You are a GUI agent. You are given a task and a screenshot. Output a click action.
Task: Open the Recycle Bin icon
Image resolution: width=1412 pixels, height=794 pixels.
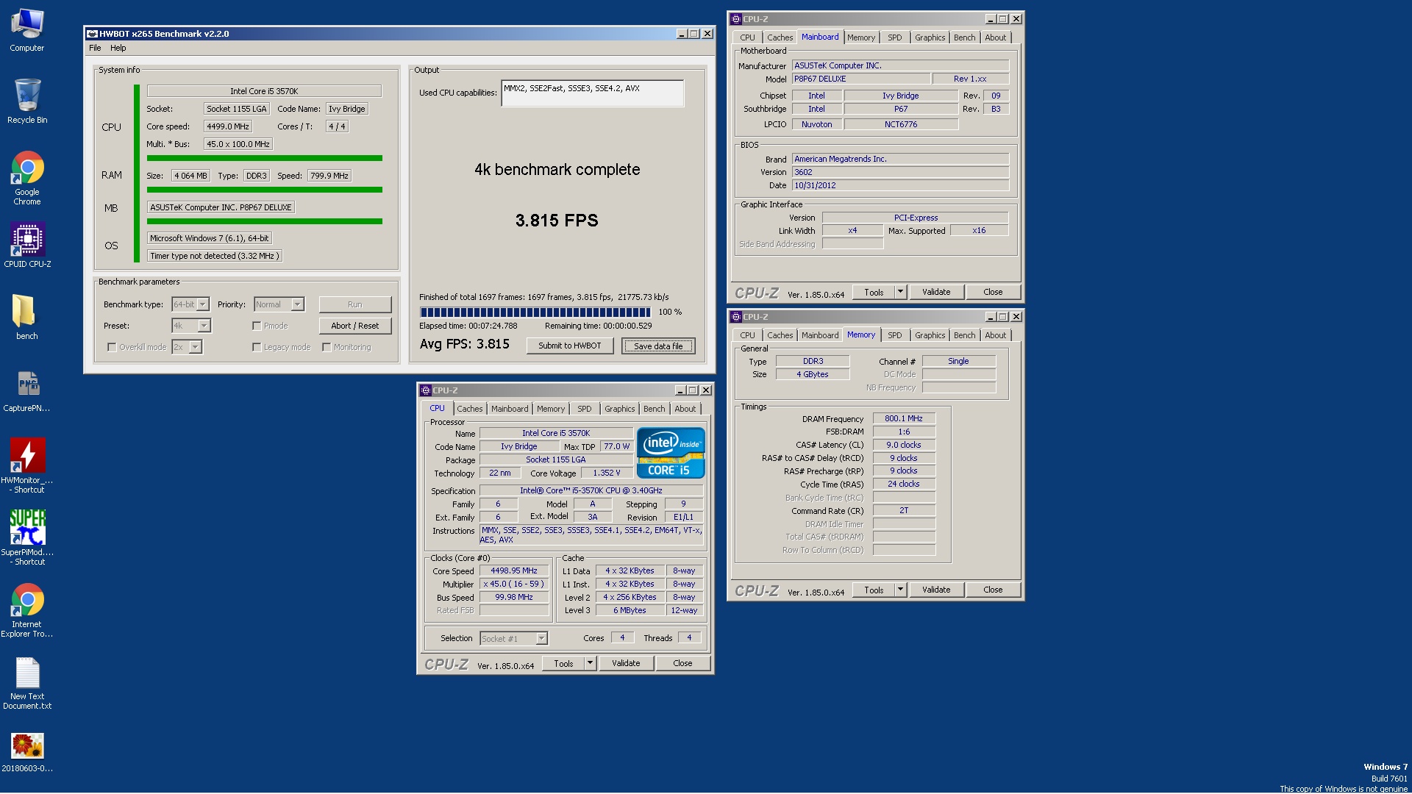pyautogui.click(x=27, y=101)
